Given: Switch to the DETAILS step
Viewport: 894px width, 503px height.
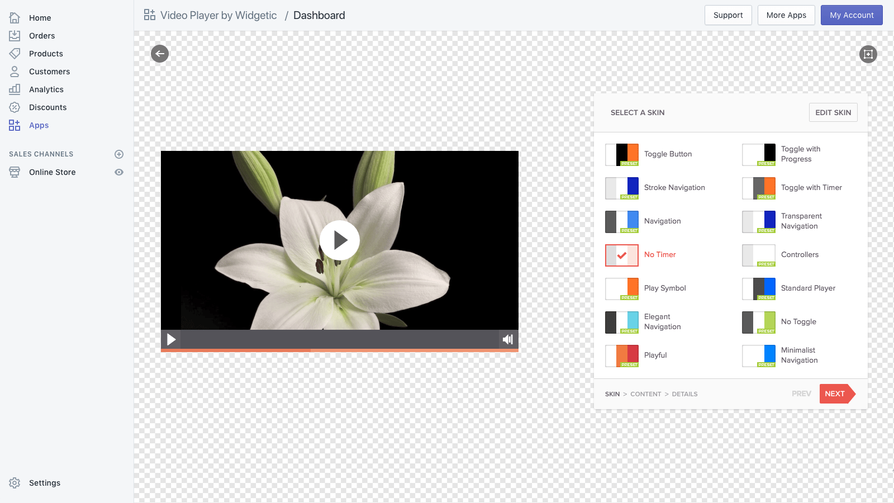Looking at the screenshot, I should coord(684,394).
